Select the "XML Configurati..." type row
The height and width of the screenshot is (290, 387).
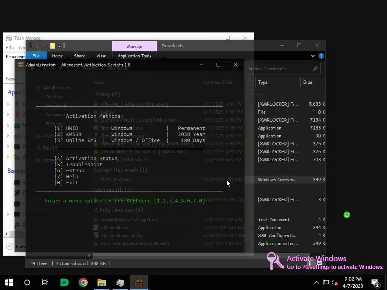[x=277, y=236]
